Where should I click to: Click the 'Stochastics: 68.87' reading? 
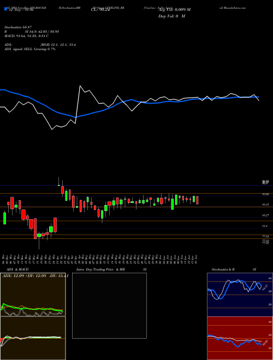18,27
